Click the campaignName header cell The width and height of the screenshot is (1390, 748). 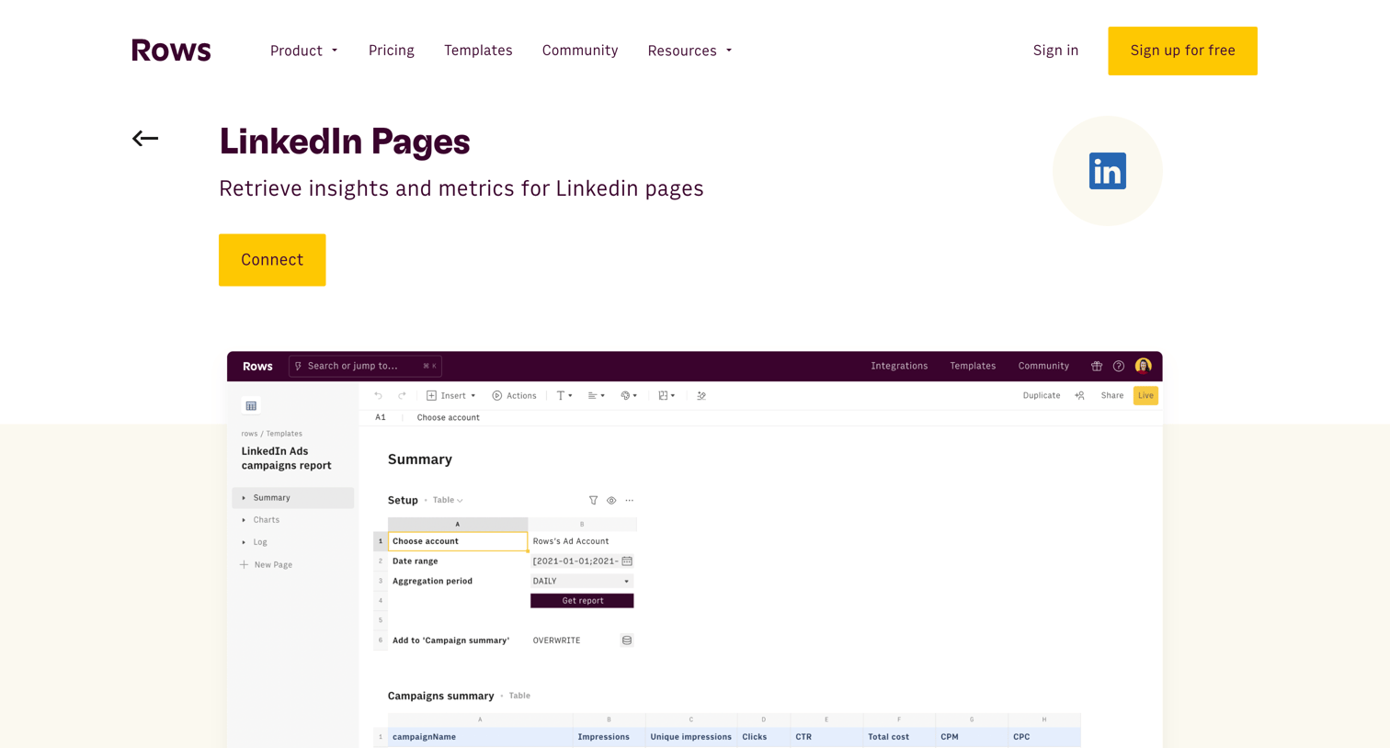pos(480,737)
